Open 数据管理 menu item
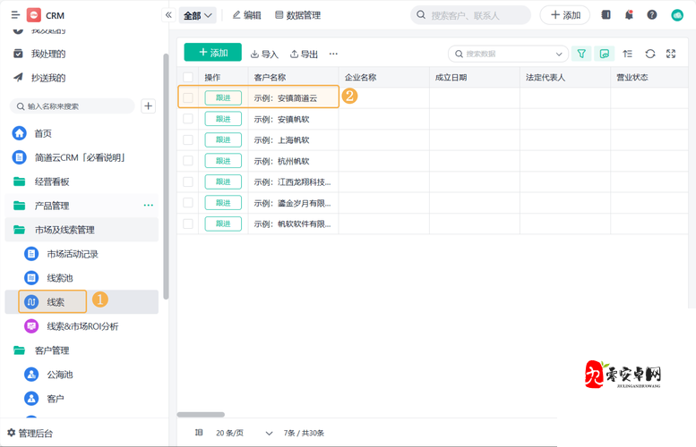Image resolution: width=696 pixels, height=447 pixels. click(x=298, y=15)
